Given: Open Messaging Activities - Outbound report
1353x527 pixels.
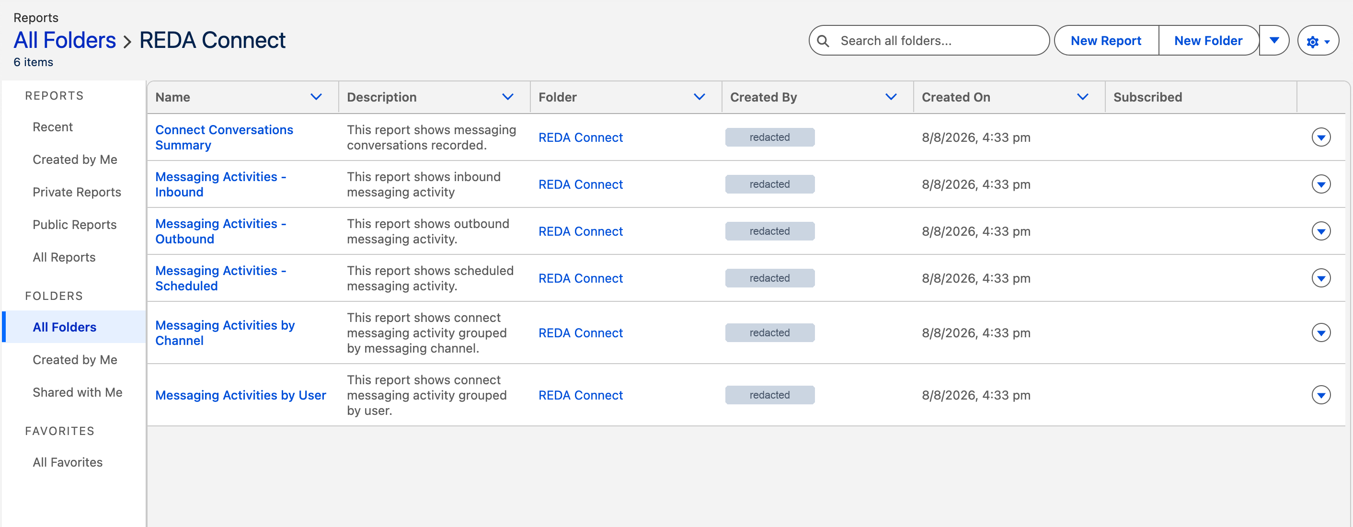Looking at the screenshot, I should pyautogui.click(x=220, y=231).
